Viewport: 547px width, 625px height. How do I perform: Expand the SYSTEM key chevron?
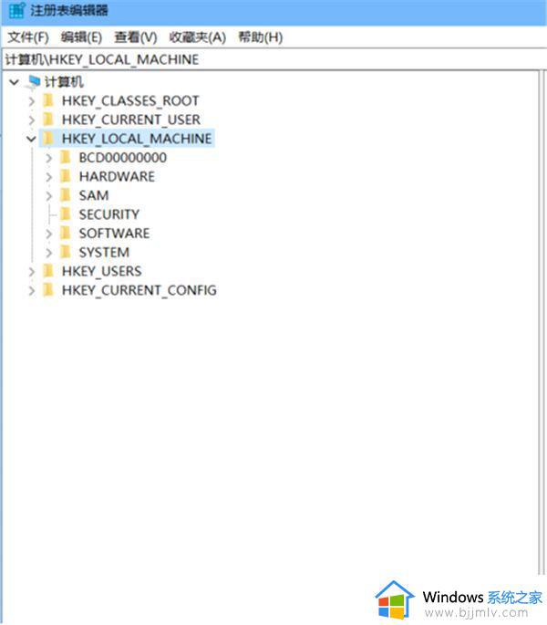[49, 253]
